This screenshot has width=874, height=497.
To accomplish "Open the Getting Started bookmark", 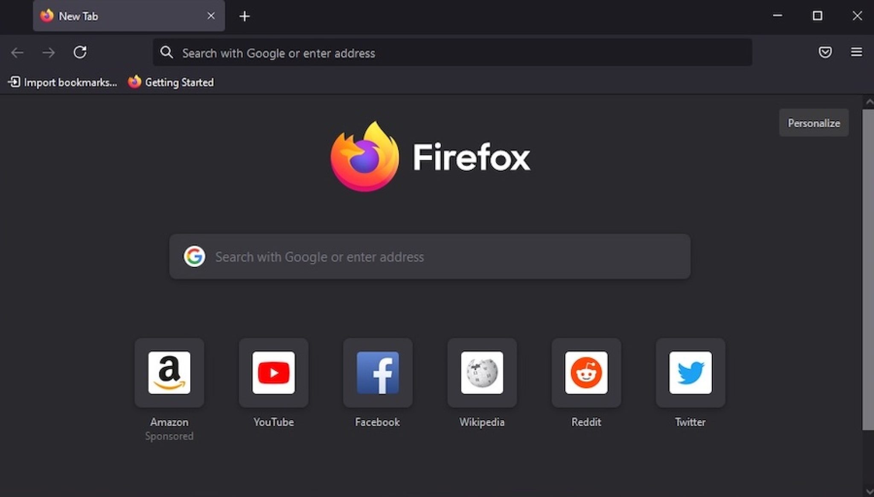I will pyautogui.click(x=171, y=82).
